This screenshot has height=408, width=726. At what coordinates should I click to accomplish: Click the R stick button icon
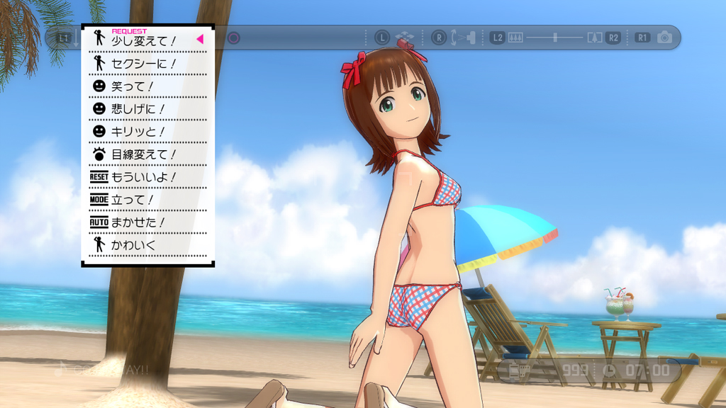[439, 38]
